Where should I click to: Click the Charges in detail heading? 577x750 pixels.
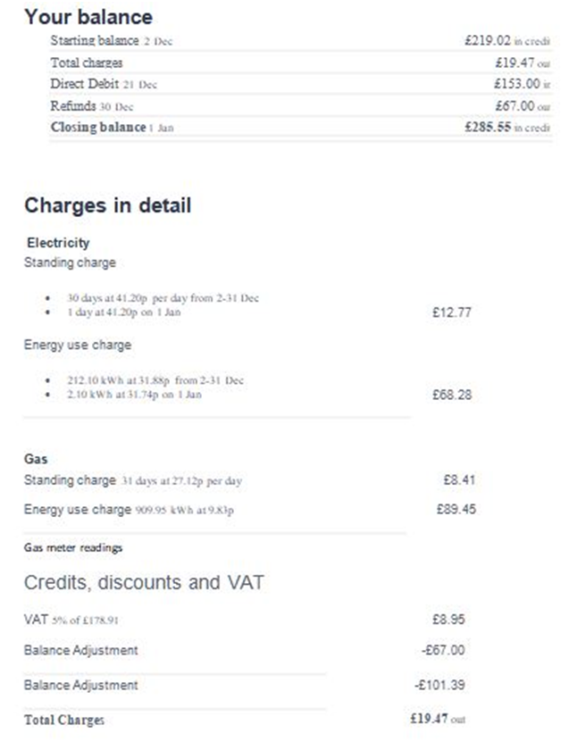tap(108, 205)
